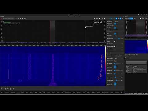Image resolution: width=148 pixels, height=111 pixels.
Task: Toggle the AGC switch off
Action: tap(115, 34)
